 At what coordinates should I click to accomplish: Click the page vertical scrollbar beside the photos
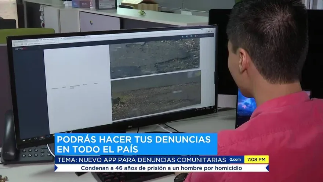(x=214, y=77)
